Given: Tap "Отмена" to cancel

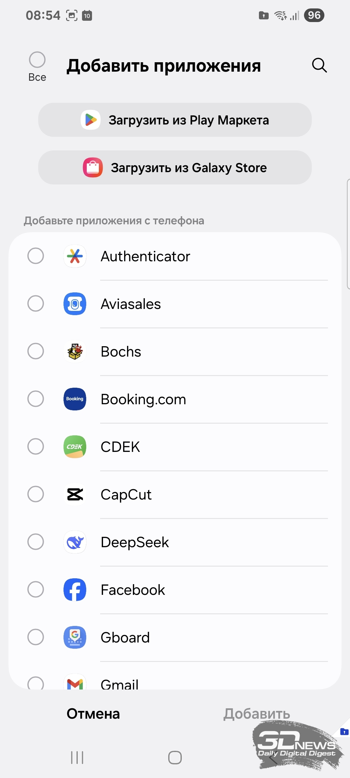Looking at the screenshot, I should tap(93, 714).
